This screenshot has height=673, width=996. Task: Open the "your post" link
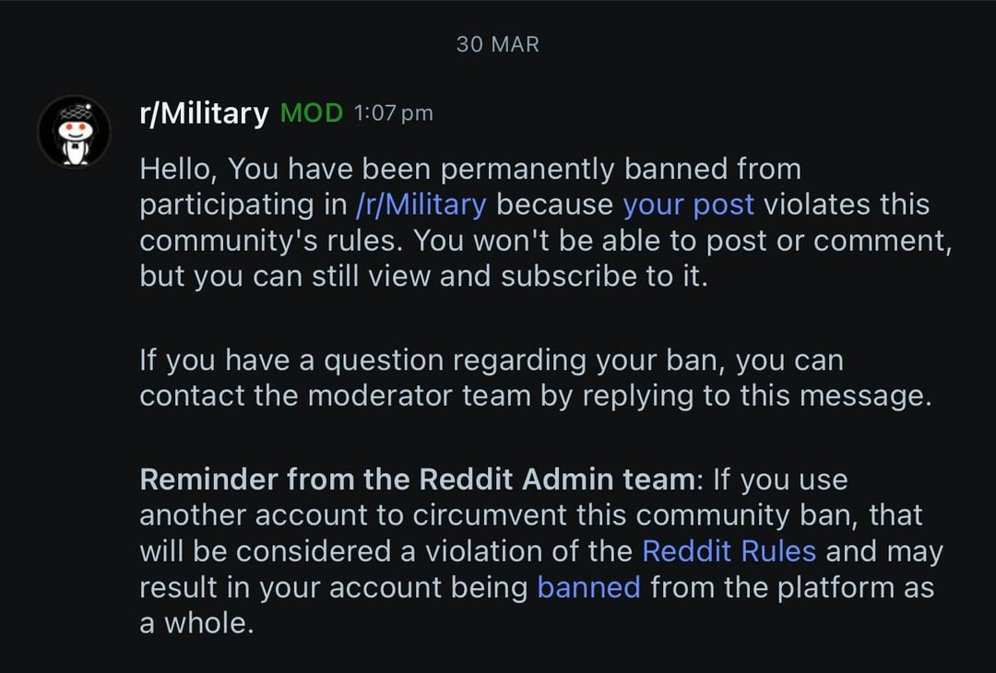(688, 205)
